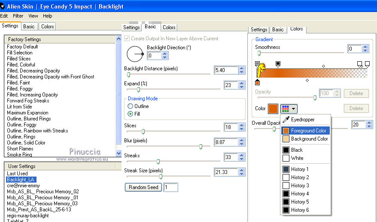377x222 pixels.
Task: Select Lit from Side preset
Action: coord(19,107)
